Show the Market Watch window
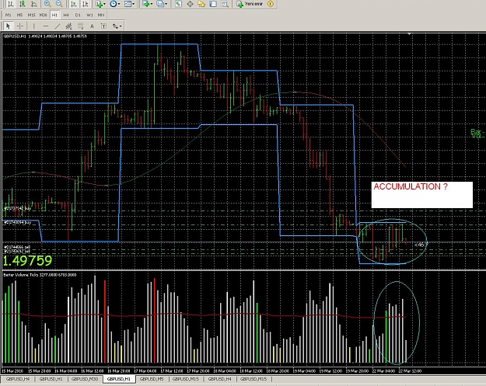The width and height of the screenshot is (486, 386). tap(178, 4)
